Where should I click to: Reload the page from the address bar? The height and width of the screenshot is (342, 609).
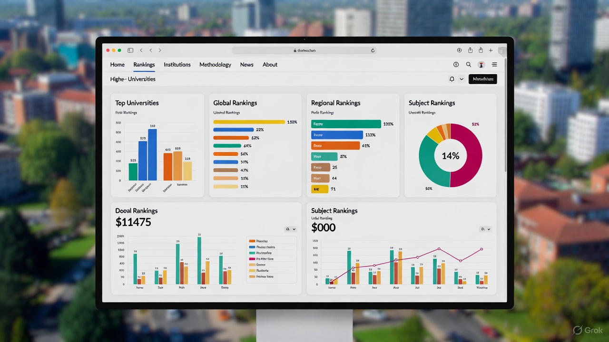pos(373,50)
